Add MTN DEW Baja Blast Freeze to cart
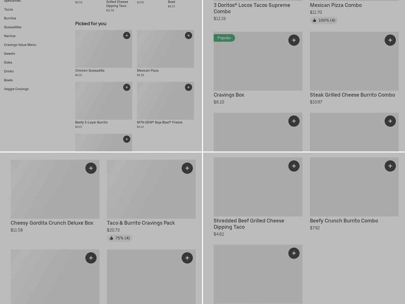Viewport: 405px width, 304px height. [188, 87]
